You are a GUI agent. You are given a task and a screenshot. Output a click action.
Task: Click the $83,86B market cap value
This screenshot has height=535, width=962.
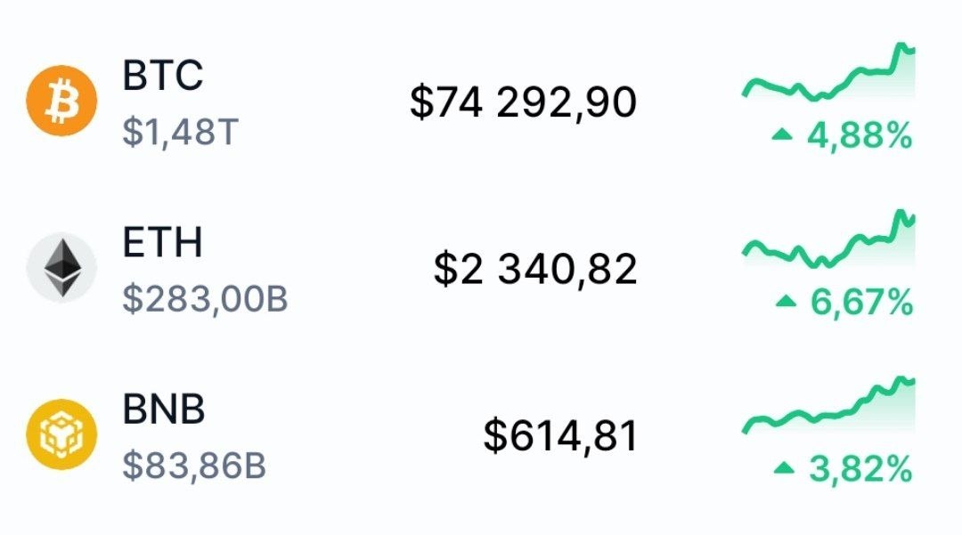[x=194, y=466]
